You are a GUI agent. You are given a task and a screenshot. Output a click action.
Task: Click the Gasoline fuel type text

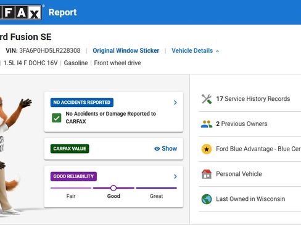pyautogui.click(x=76, y=63)
